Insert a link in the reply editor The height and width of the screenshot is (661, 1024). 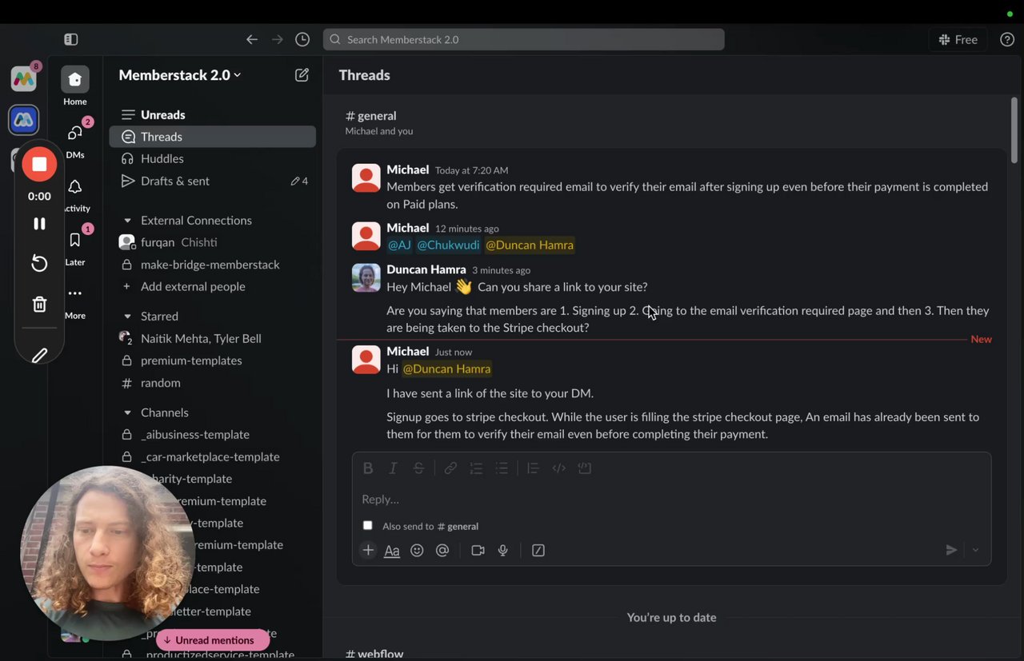coord(450,468)
